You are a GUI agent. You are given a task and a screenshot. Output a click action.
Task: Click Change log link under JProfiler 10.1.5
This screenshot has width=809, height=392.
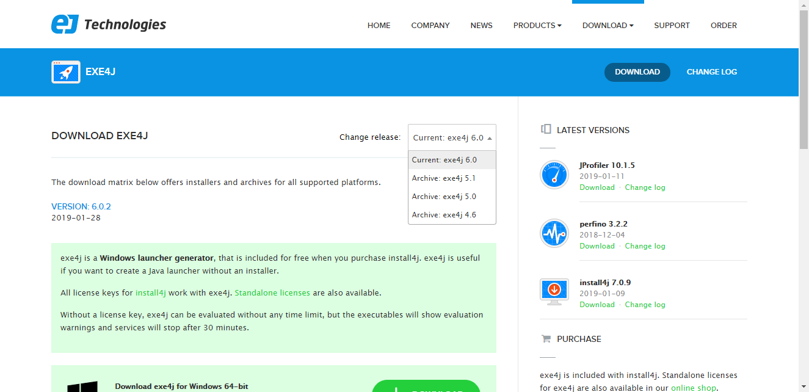tap(645, 187)
